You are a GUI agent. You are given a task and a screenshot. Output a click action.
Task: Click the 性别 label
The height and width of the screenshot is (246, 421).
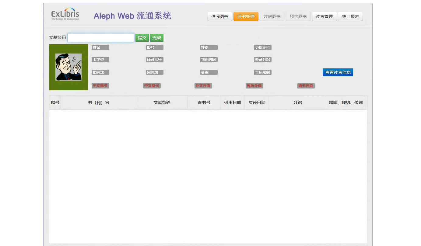coord(209,47)
